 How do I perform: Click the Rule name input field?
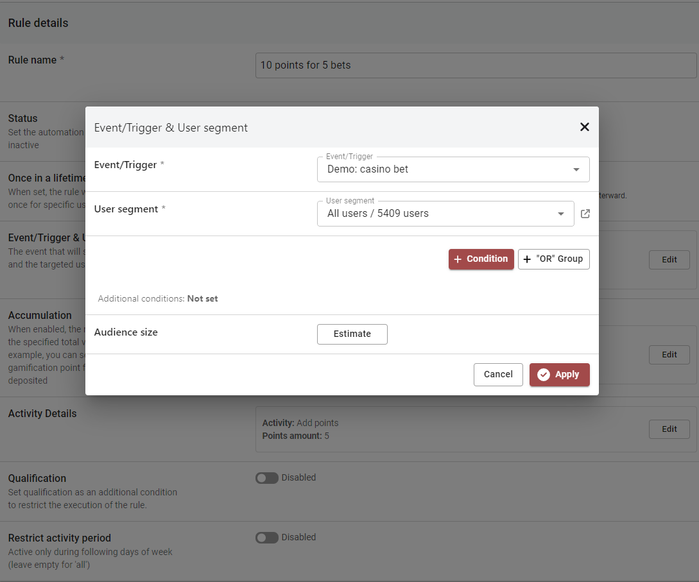[475, 65]
